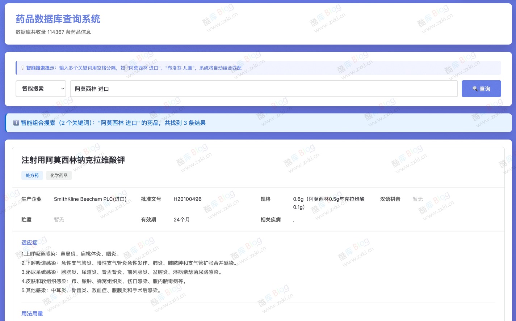Click the 查询 search button
This screenshot has height=321, width=516.
(x=481, y=89)
